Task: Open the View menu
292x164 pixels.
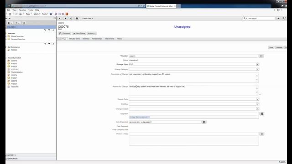Action: pos(14,10)
